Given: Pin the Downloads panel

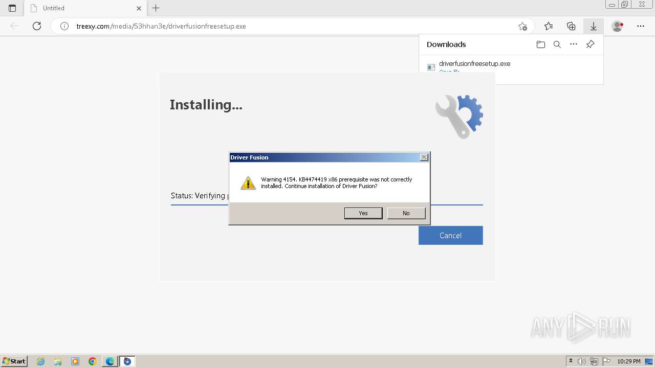Looking at the screenshot, I should [590, 44].
